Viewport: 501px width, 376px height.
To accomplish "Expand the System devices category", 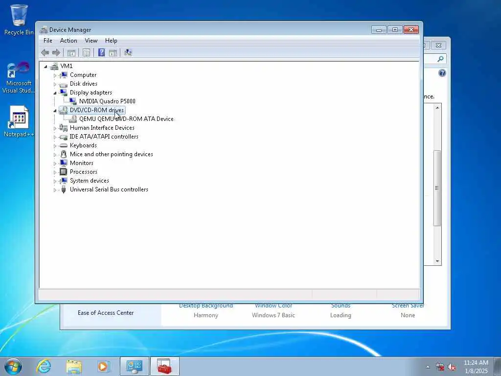I will coord(55,181).
